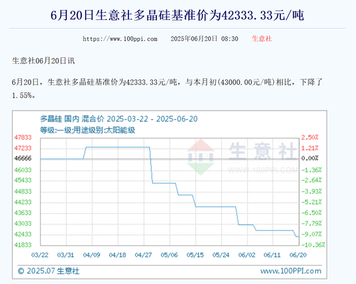Screen dimensions: 356x284
Task: Click the 46666 baseline price label
Action: point(23,158)
